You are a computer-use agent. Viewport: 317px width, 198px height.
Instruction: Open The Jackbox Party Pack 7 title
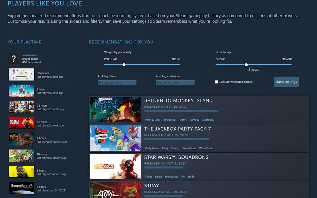[177, 129]
